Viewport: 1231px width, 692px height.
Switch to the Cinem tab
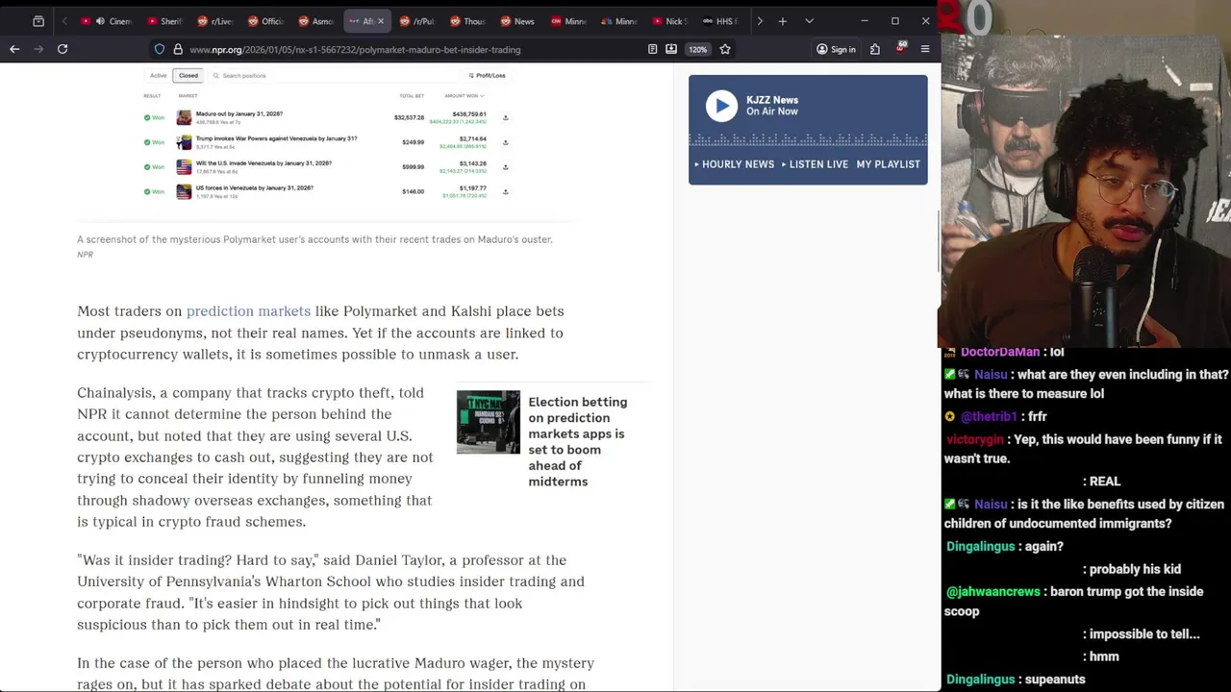click(x=107, y=21)
